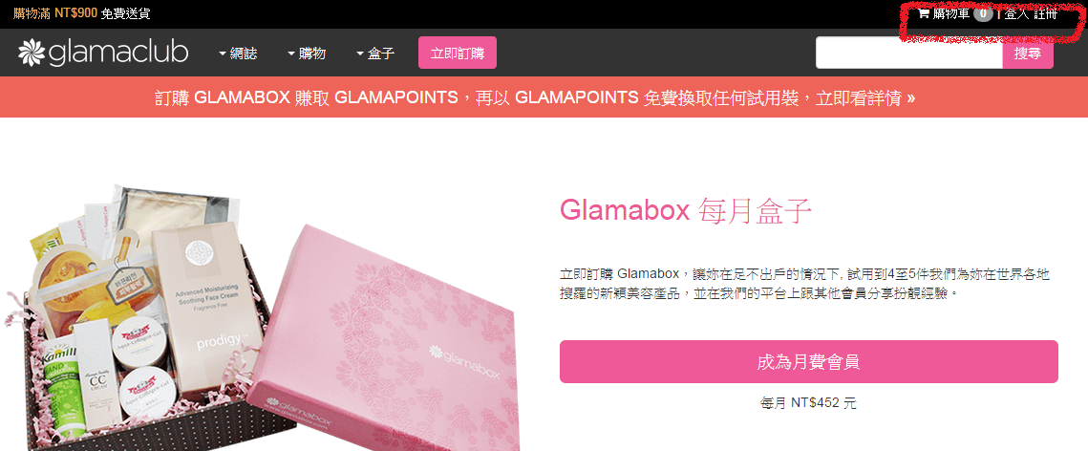
Task: Focus the search input field
Action: [x=909, y=54]
